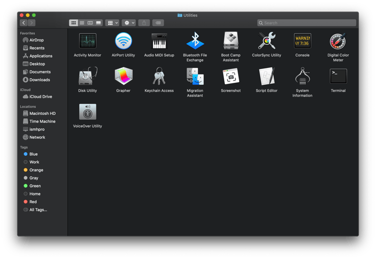Filter by the Home tag
The width and height of the screenshot is (376, 259).
click(x=32, y=194)
